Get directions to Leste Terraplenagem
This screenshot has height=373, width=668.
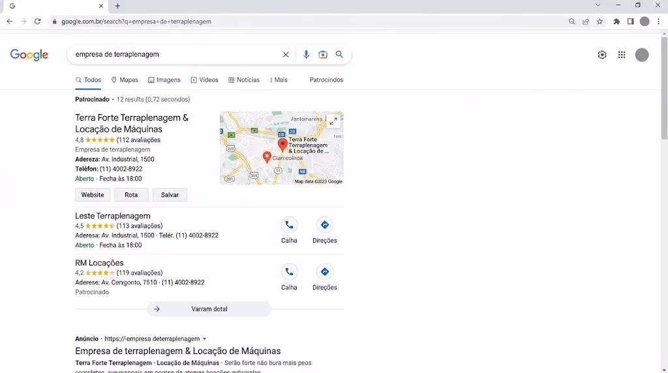(x=325, y=225)
